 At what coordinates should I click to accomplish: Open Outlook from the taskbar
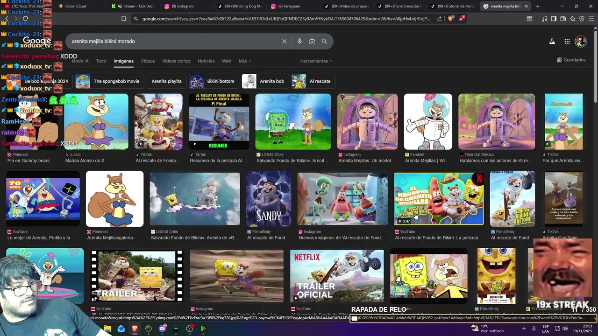tap(121, 329)
